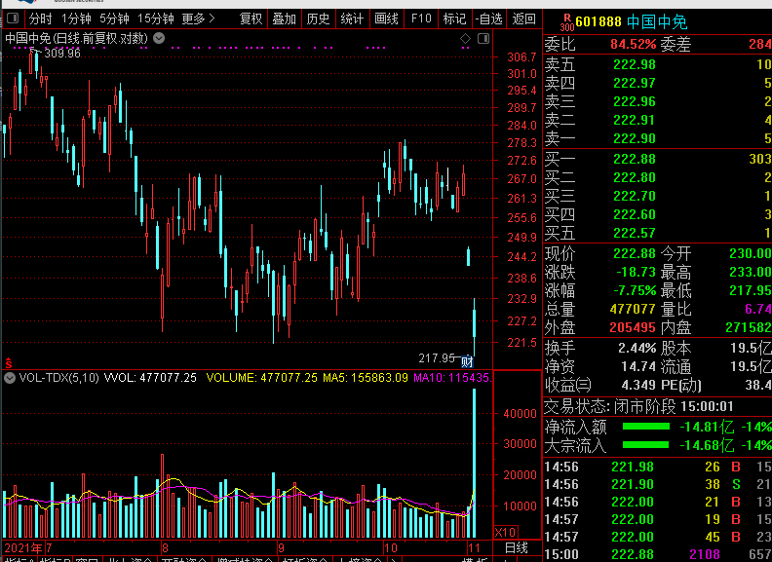
Task: Click 涨幅 value -7.75%
Action: coord(635,290)
